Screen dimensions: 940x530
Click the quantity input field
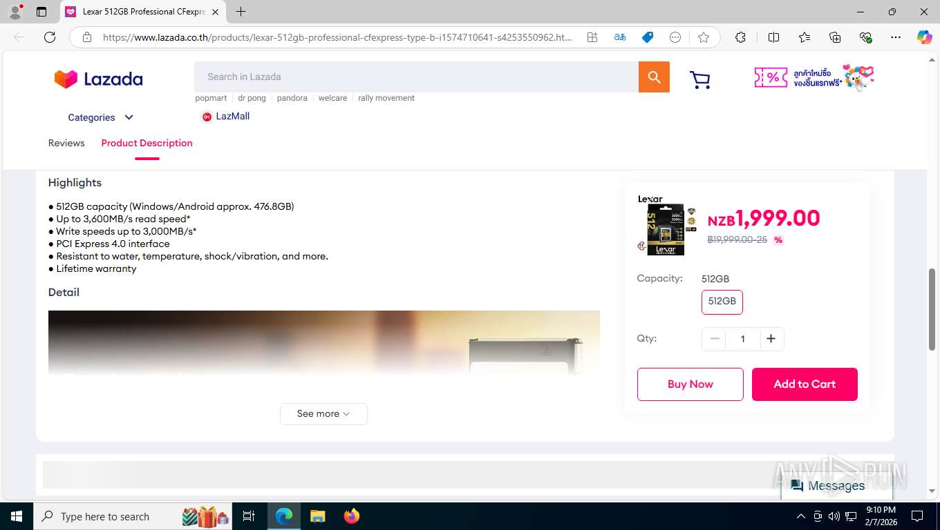pos(743,339)
